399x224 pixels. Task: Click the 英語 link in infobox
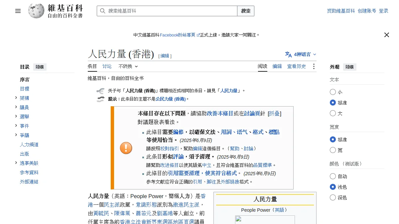(x=279, y=210)
